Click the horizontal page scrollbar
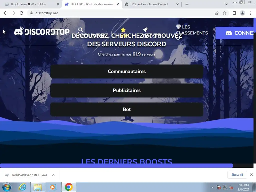The image size is (256, 192). coord(116,165)
